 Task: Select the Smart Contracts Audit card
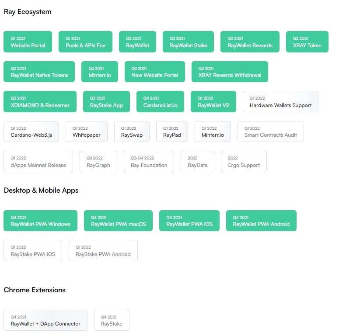point(271,132)
